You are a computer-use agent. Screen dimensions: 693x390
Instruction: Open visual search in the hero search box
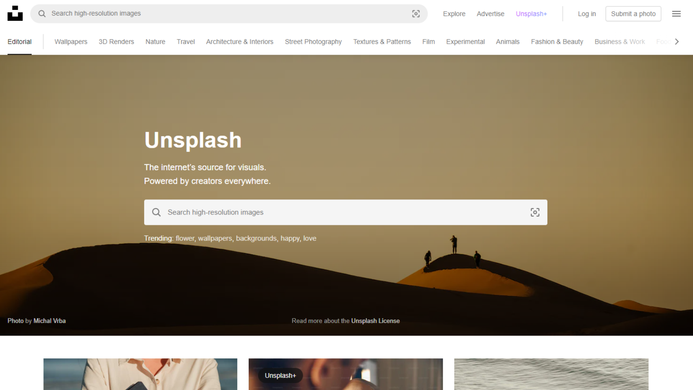point(535,212)
